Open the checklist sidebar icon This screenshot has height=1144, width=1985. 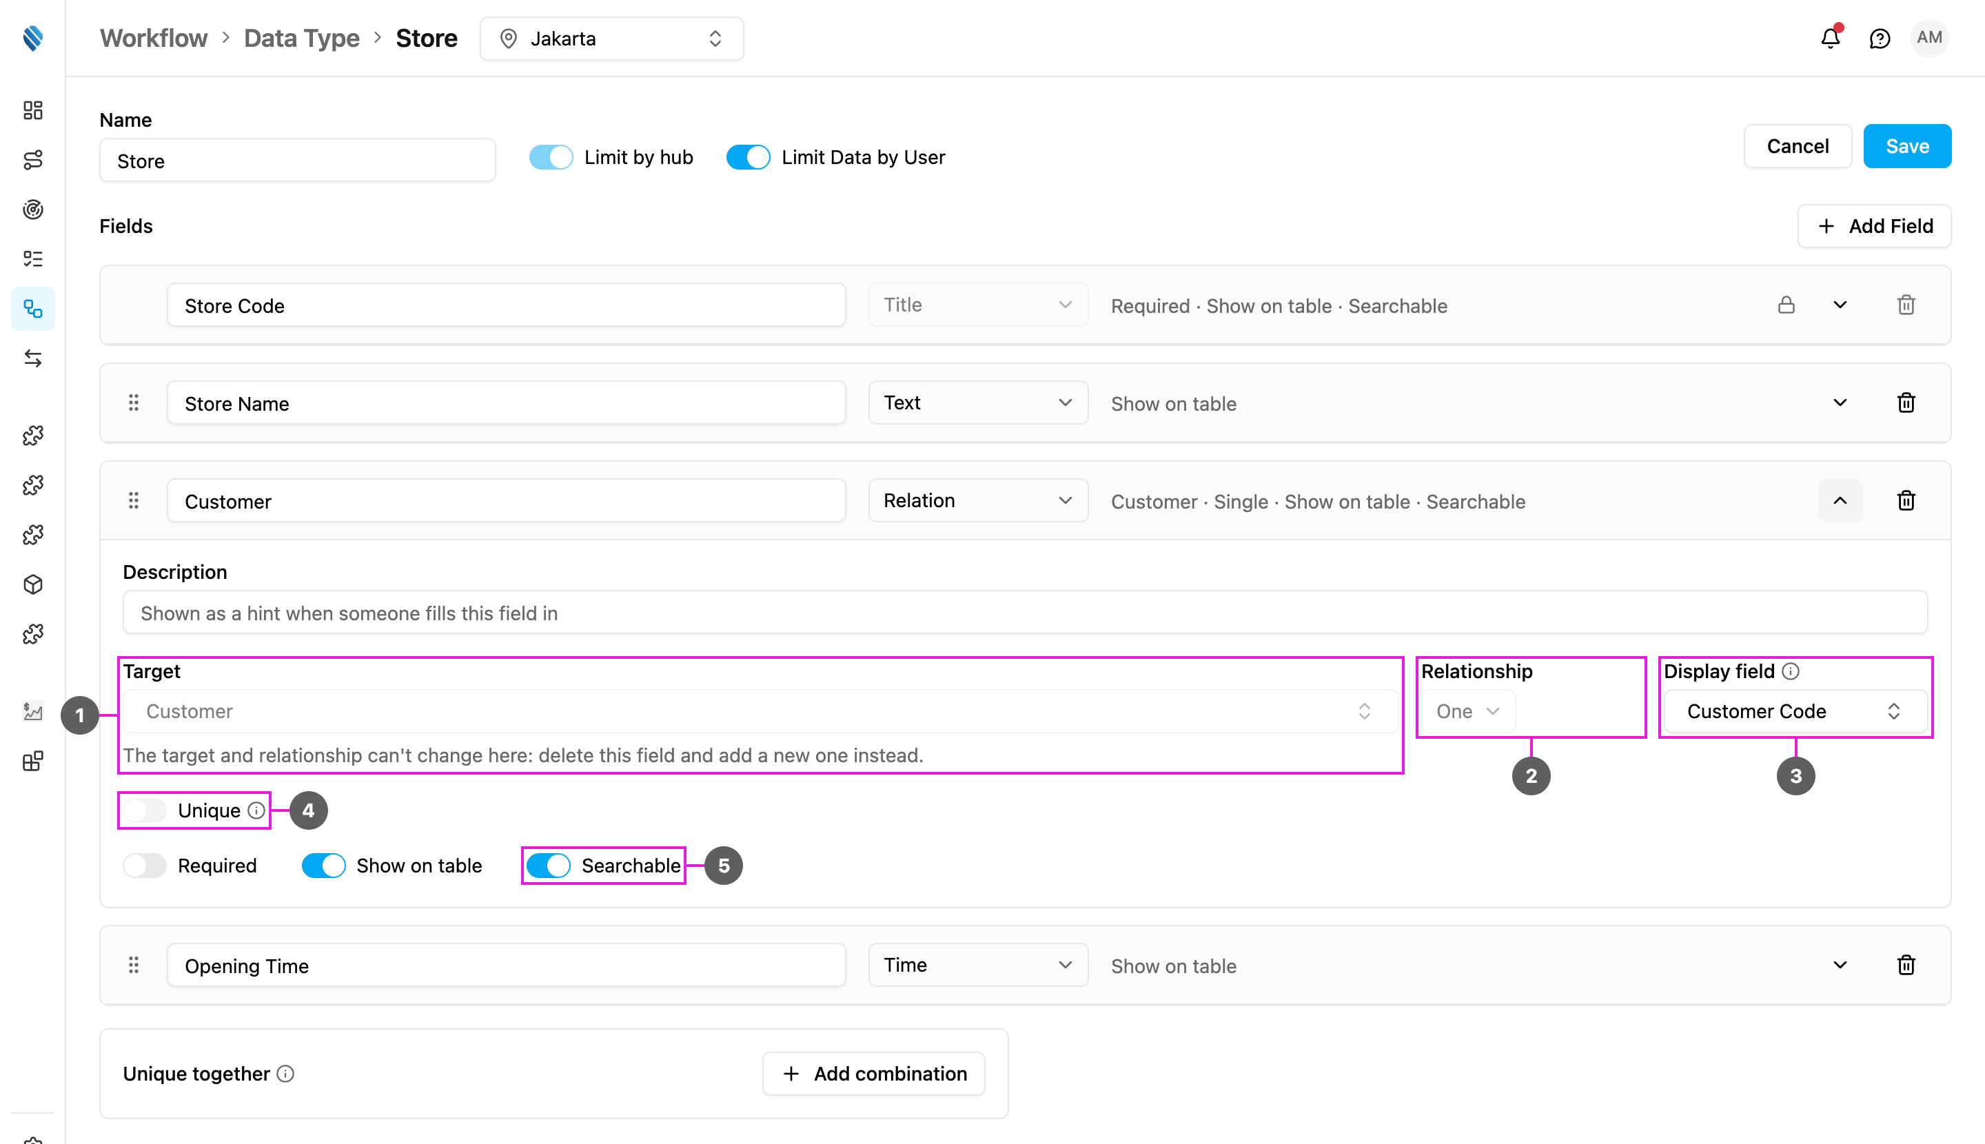click(33, 258)
